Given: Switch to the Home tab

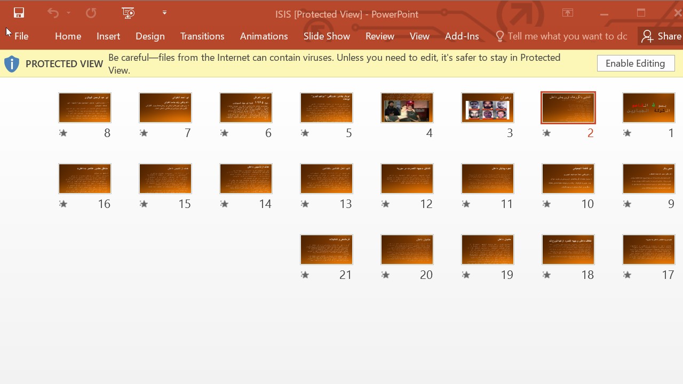Looking at the screenshot, I should point(68,36).
